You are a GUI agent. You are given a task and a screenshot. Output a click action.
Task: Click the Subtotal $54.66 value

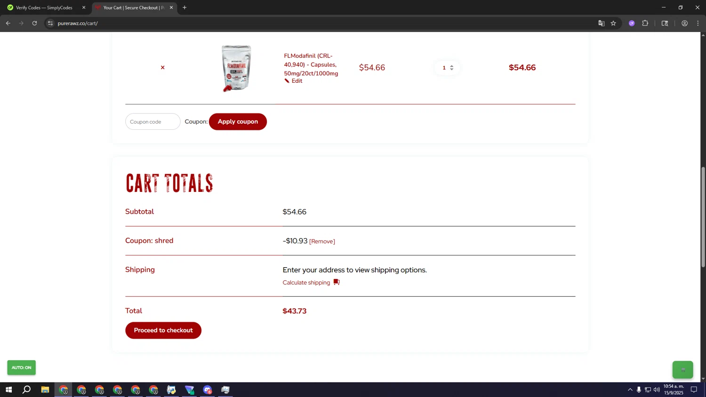295,212
